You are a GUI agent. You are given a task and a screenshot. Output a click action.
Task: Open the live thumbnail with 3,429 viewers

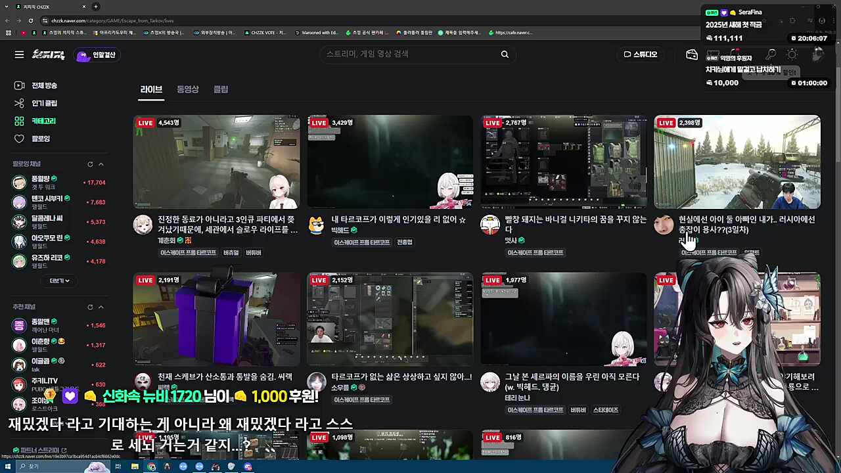tap(390, 162)
